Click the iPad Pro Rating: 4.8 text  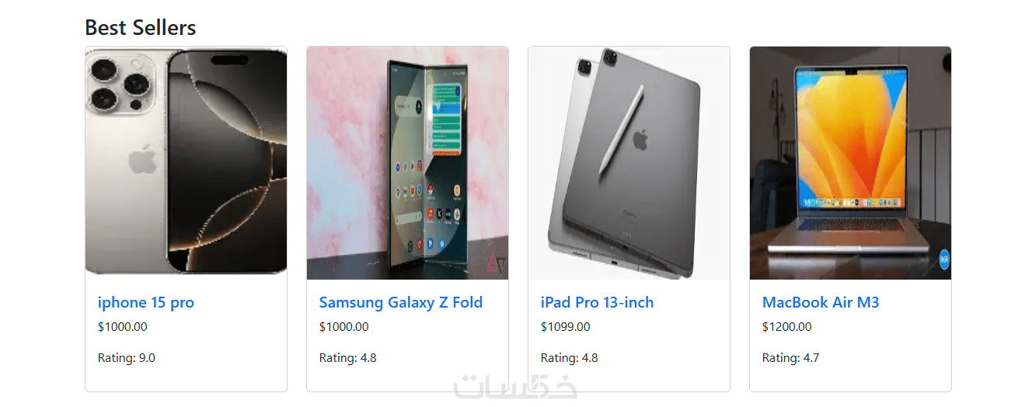coord(570,358)
